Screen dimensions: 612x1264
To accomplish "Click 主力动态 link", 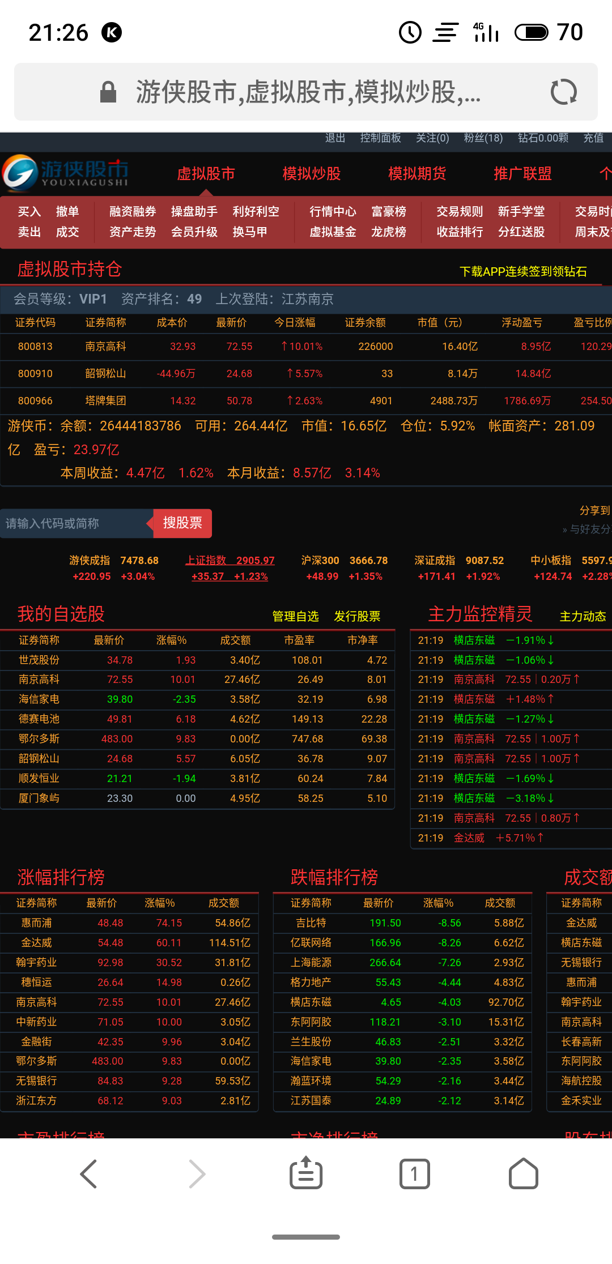I will [583, 616].
